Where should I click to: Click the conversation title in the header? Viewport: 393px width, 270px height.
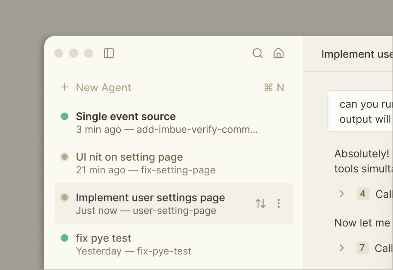click(357, 54)
